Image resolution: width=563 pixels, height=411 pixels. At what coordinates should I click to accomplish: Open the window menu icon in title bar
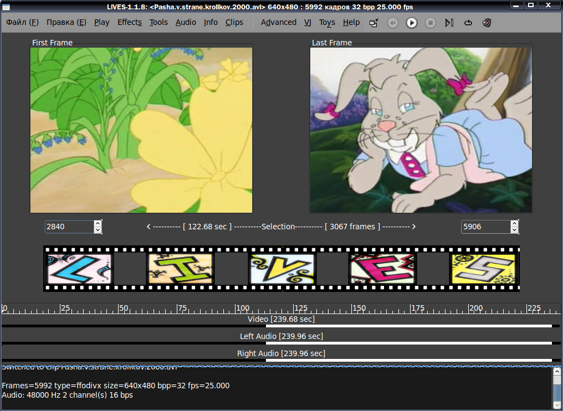(6, 7)
